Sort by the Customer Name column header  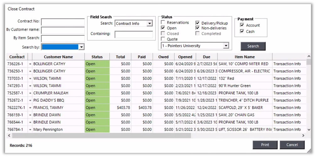(58, 57)
